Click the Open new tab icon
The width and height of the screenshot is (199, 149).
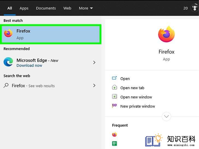pyautogui.click(x=114, y=87)
